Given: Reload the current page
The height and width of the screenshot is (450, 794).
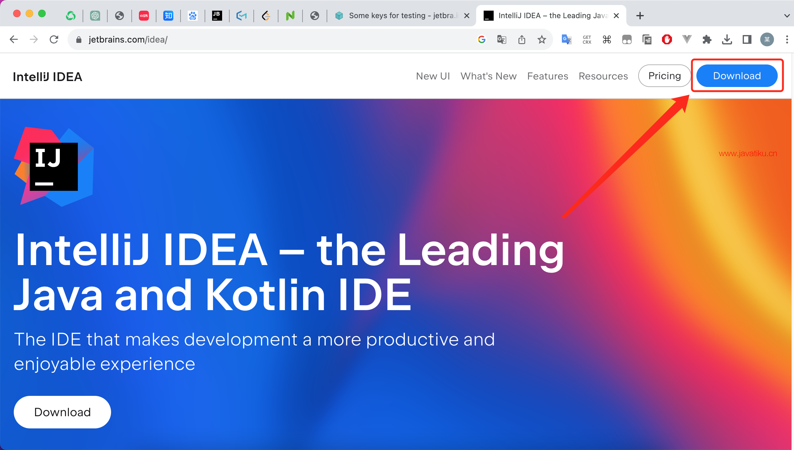Looking at the screenshot, I should (x=54, y=39).
